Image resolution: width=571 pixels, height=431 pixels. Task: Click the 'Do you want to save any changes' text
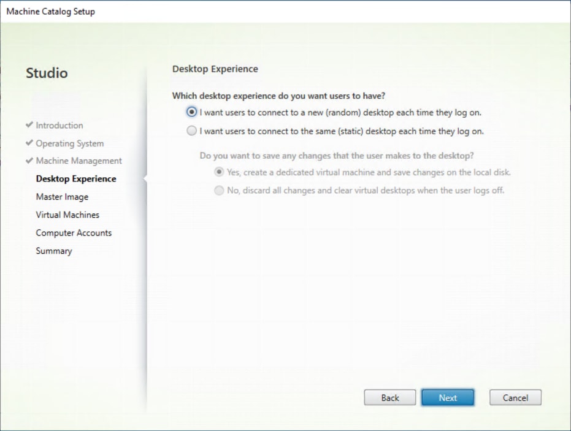pos(337,156)
